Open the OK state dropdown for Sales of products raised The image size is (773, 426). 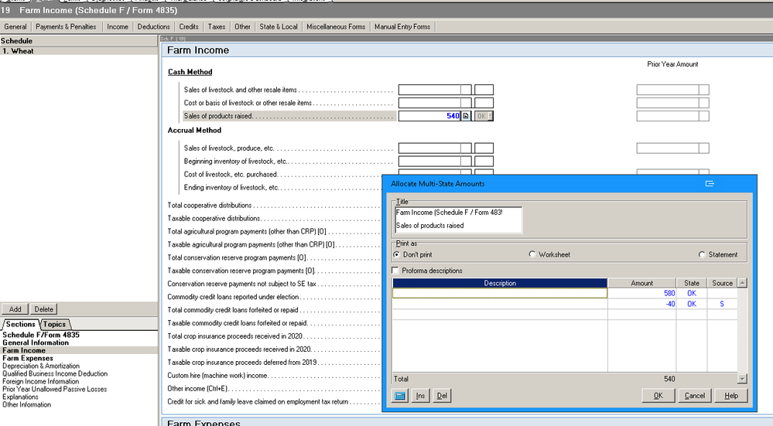tap(484, 116)
